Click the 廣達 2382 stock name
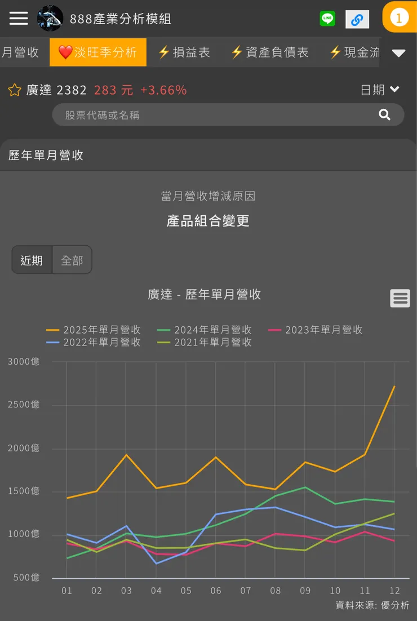Screen dimensions: 417x621 [56, 90]
